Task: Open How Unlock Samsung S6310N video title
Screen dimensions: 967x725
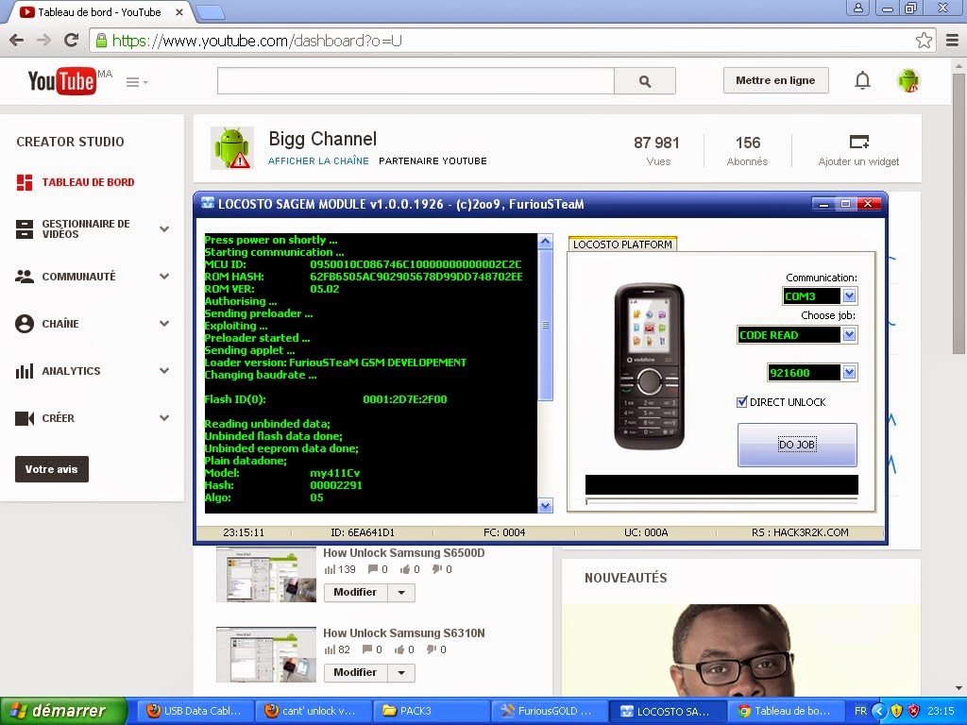Action: [x=404, y=633]
